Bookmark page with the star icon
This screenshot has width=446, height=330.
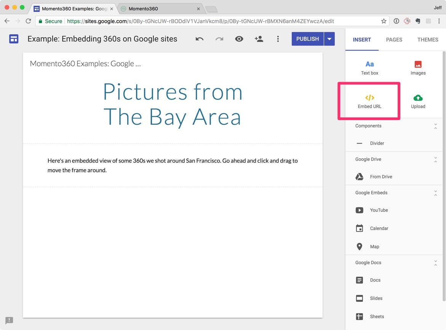coord(384,21)
